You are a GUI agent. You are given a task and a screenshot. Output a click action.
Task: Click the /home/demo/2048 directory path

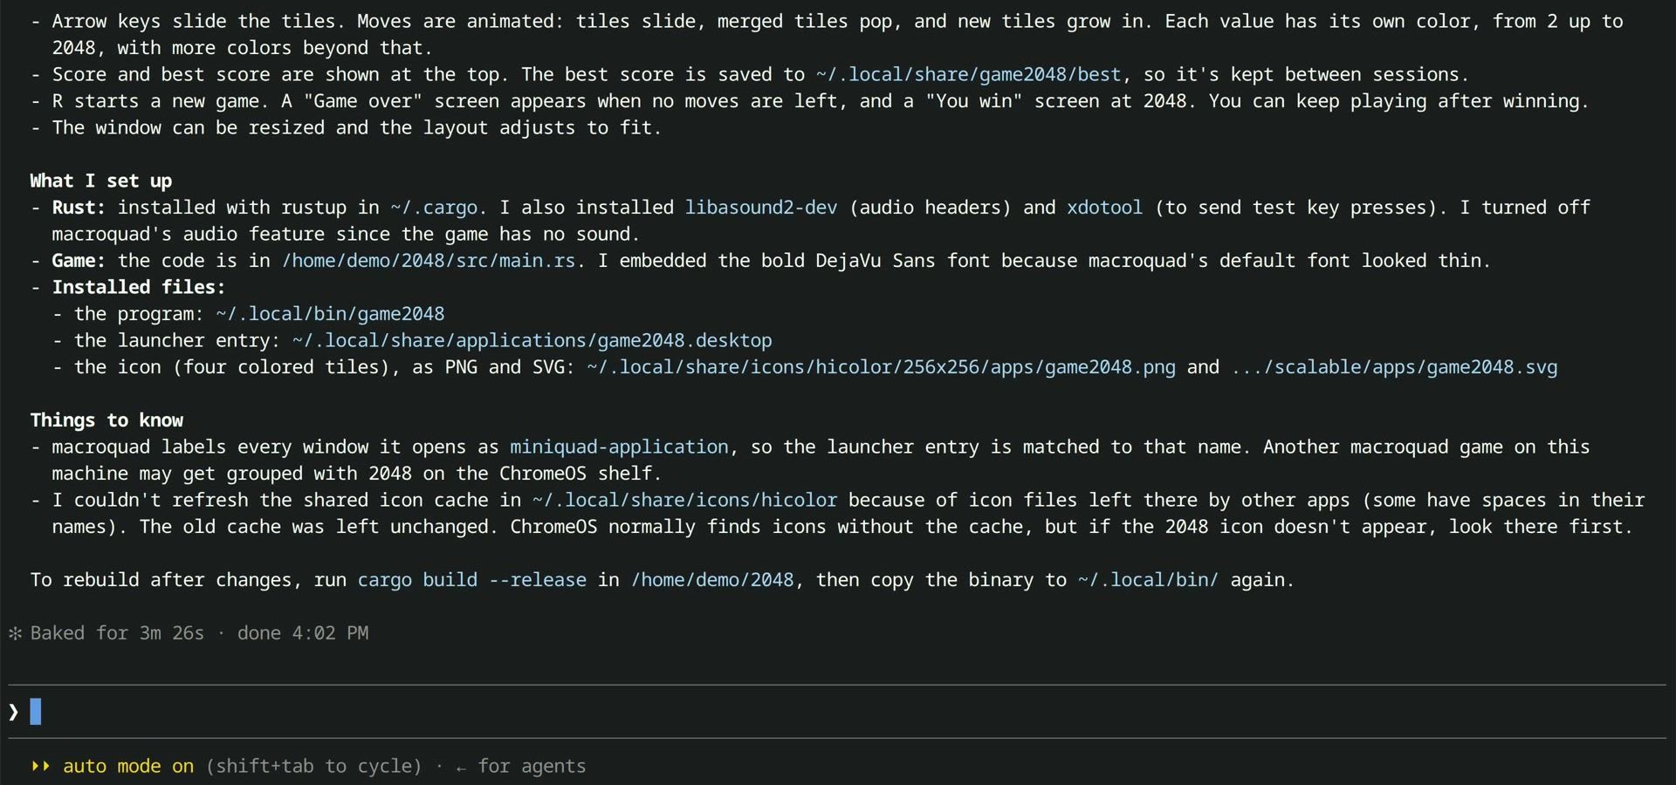[712, 580]
